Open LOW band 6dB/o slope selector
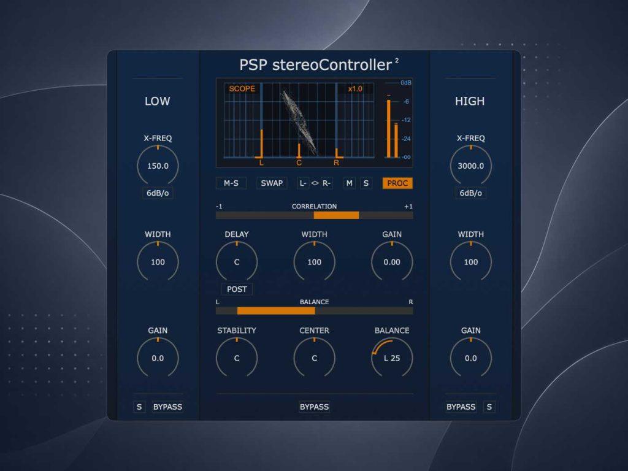Viewport: 628px width, 471px height. [x=158, y=193]
